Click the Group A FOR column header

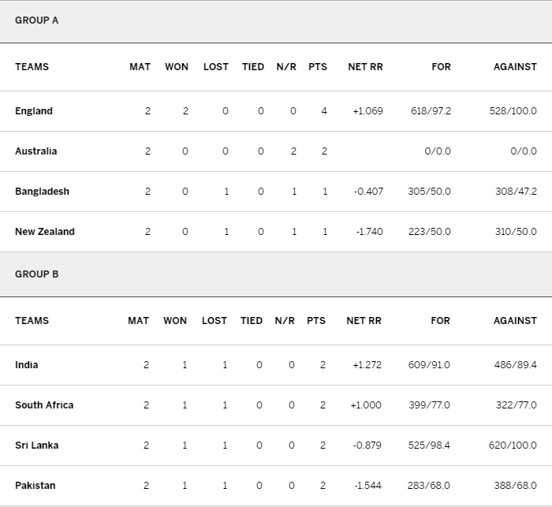(x=441, y=67)
